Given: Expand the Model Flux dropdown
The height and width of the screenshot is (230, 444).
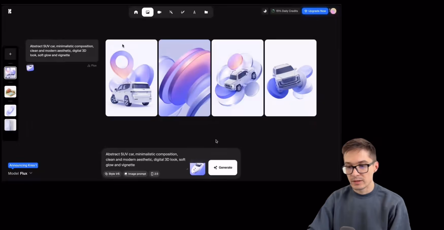Looking at the screenshot, I should pyautogui.click(x=20, y=173).
